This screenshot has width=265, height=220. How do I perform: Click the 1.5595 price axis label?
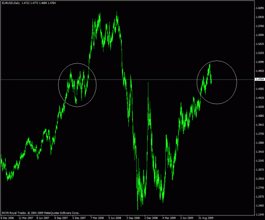coord(260,35)
